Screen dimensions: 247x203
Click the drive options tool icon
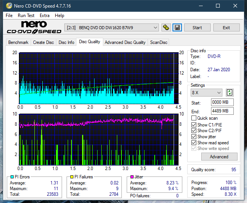(166, 28)
